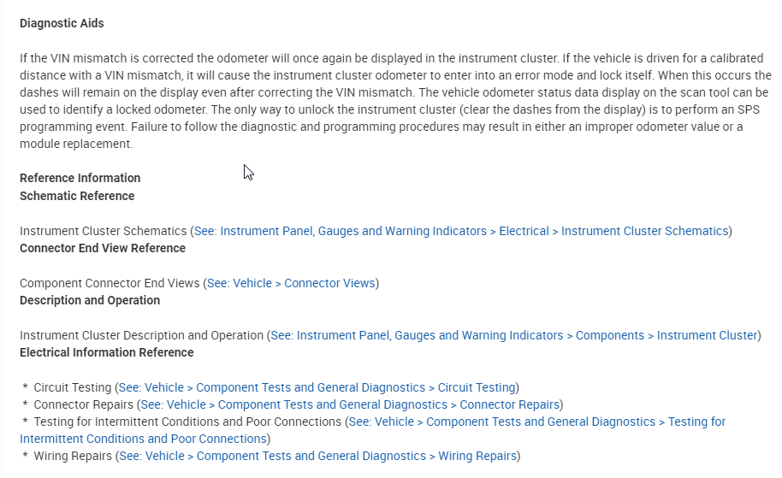Click the Connector End View Reference heading

[103, 248]
